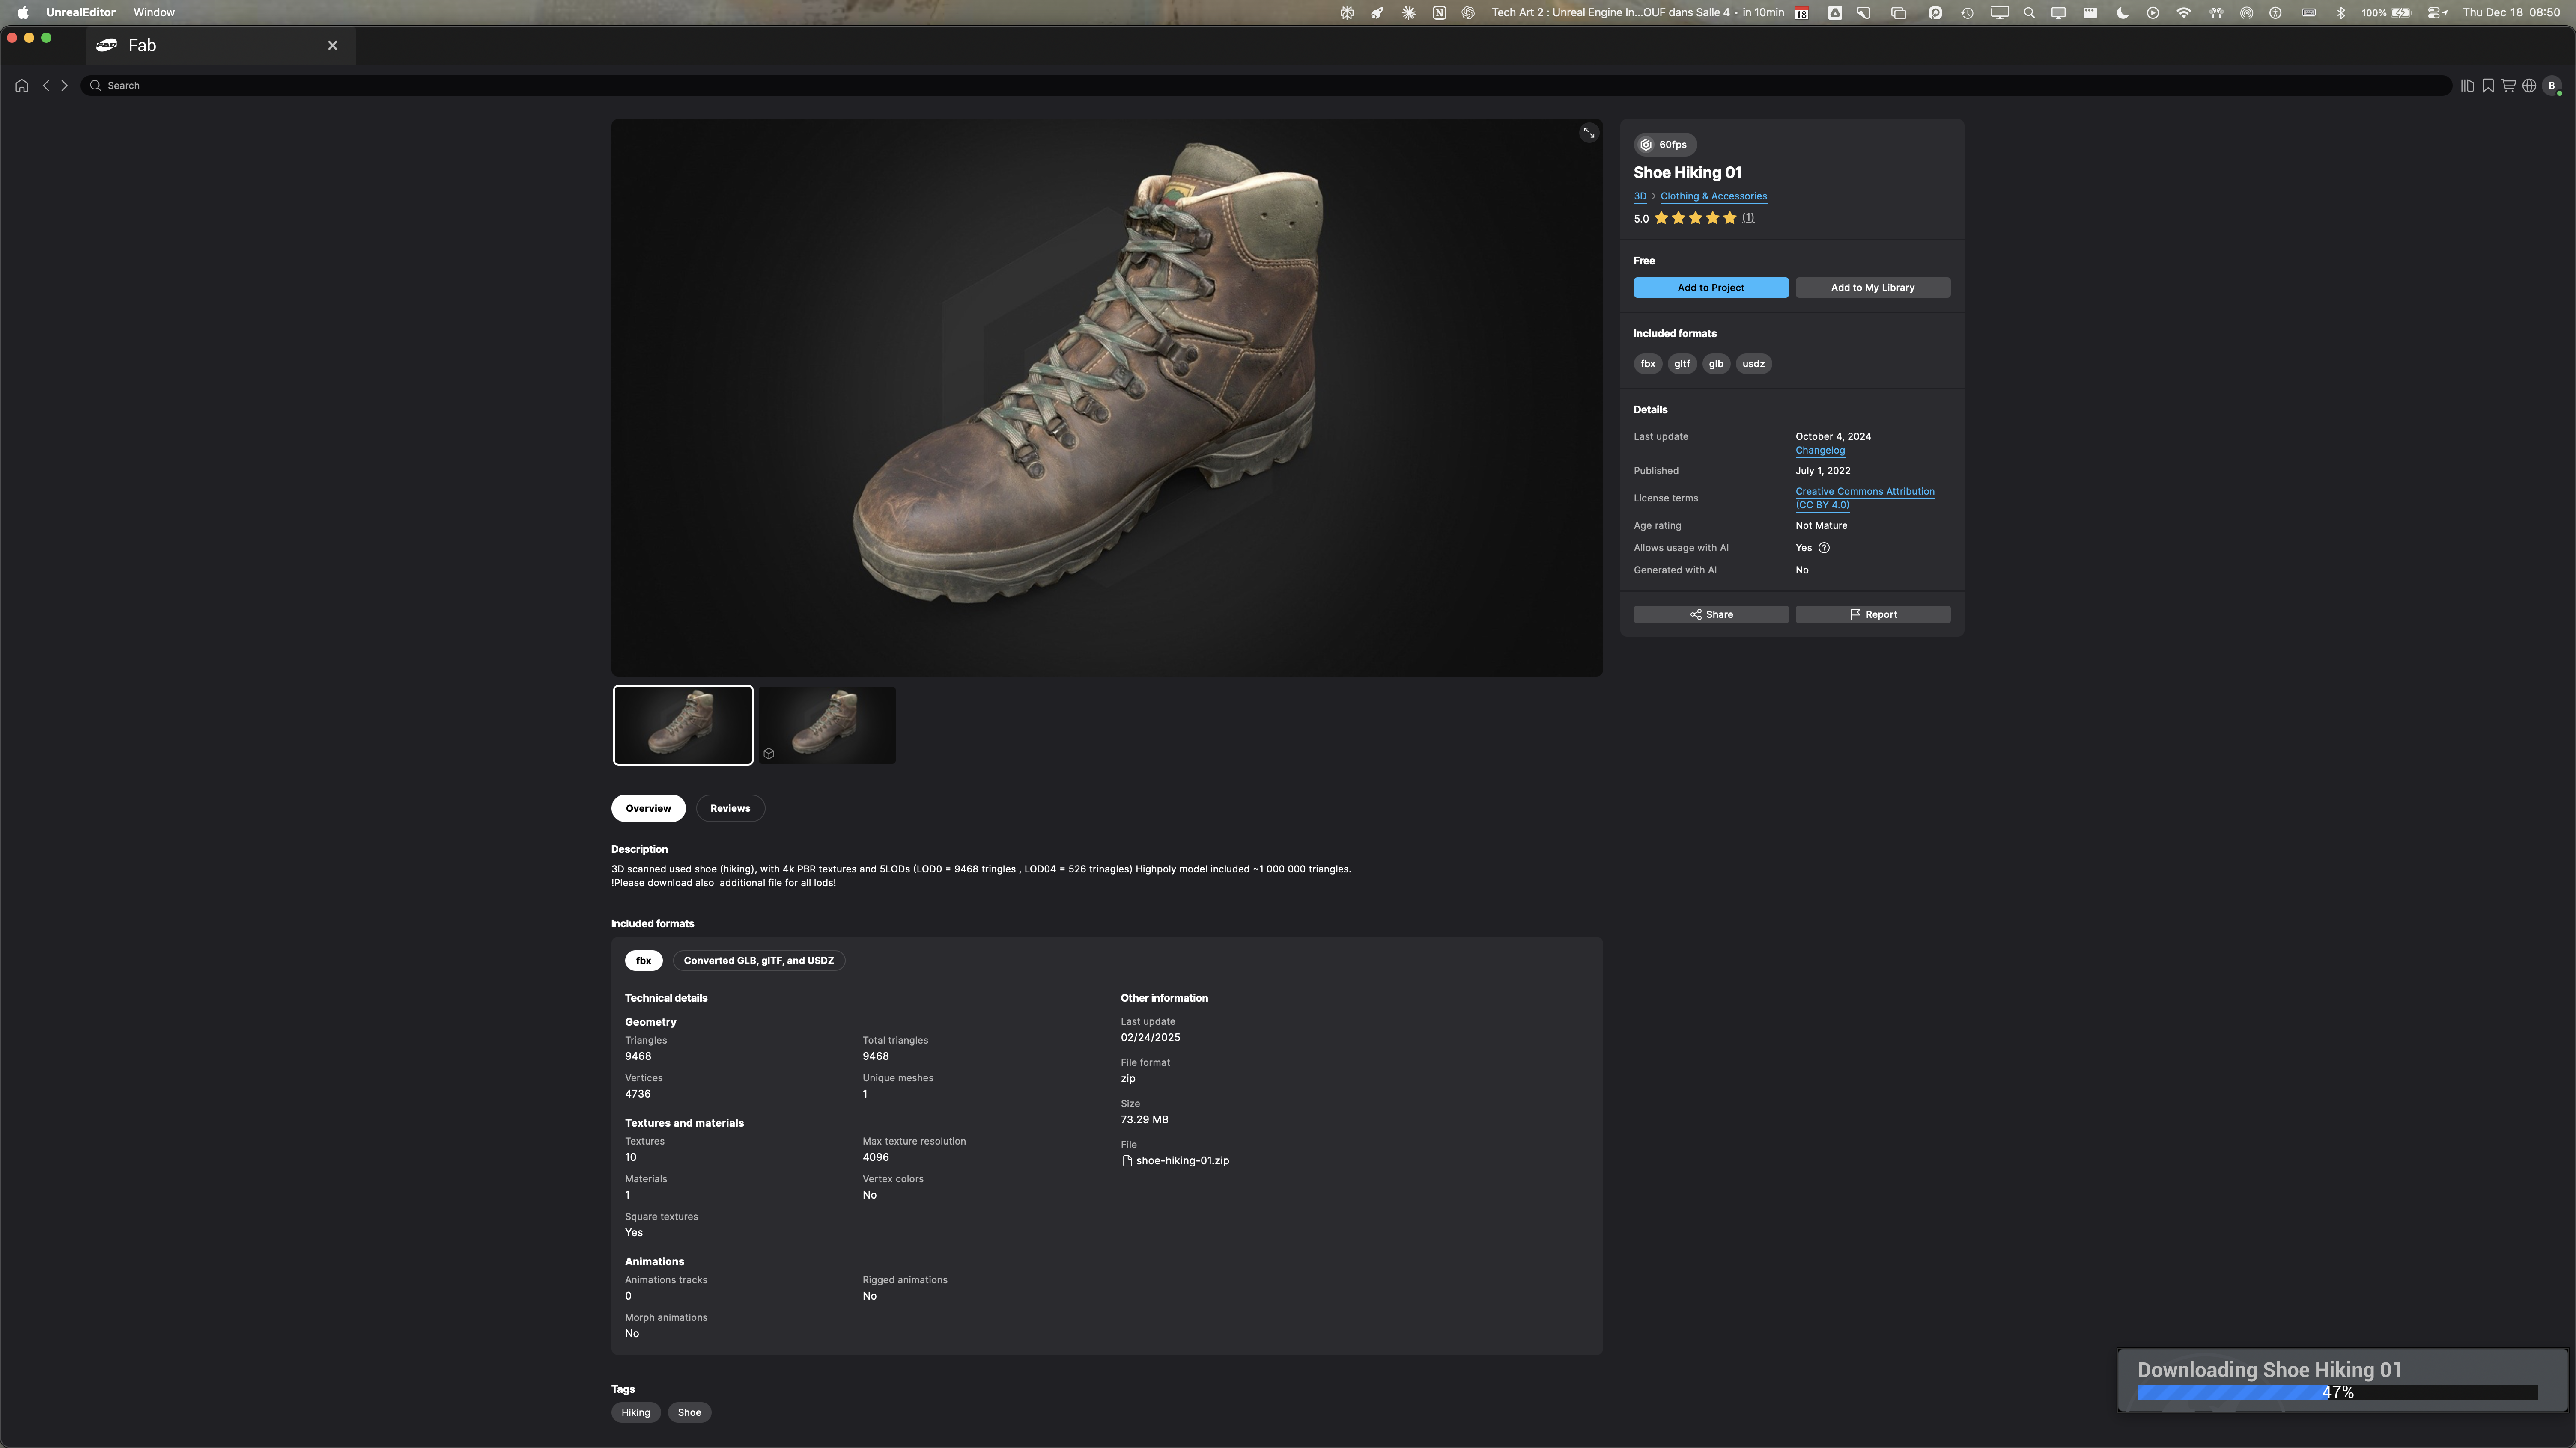Image resolution: width=2576 pixels, height=1448 pixels.
Task: Go to 3D category breadcrumb
Action: tap(1640, 197)
